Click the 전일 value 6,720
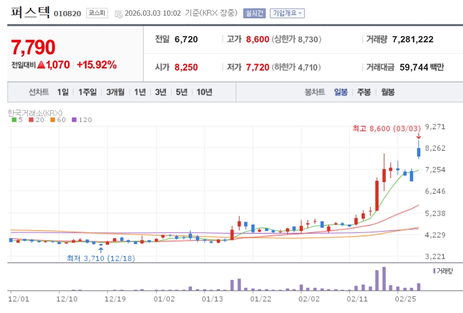The image size is (463, 313). [186, 39]
